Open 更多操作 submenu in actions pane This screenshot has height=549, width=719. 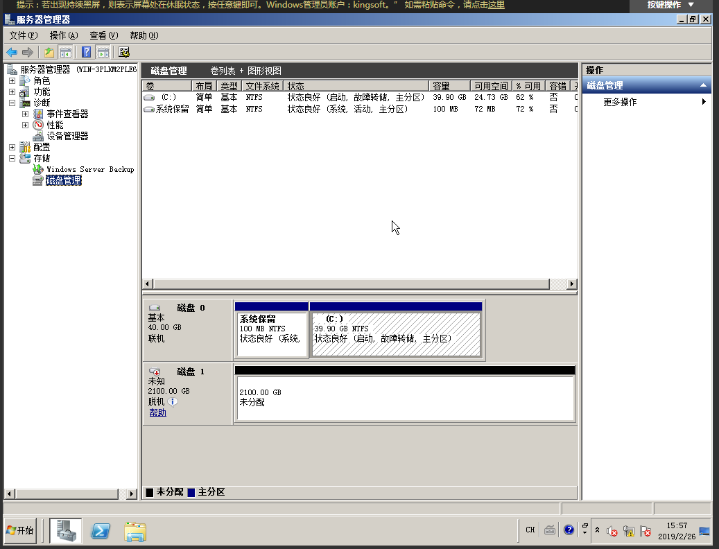620,102
